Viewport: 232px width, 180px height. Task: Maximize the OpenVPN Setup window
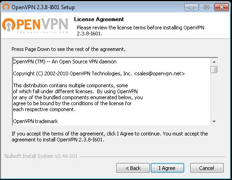pos(206,7)
